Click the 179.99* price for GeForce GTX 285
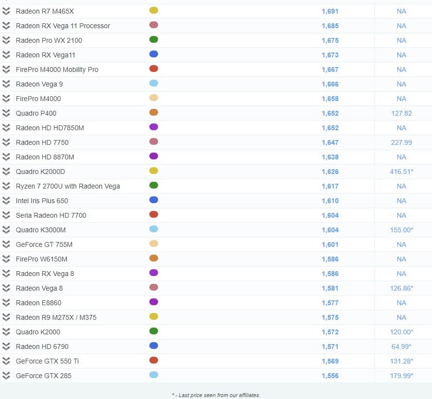The image size is (432, 399). click(x=401, y=376)
